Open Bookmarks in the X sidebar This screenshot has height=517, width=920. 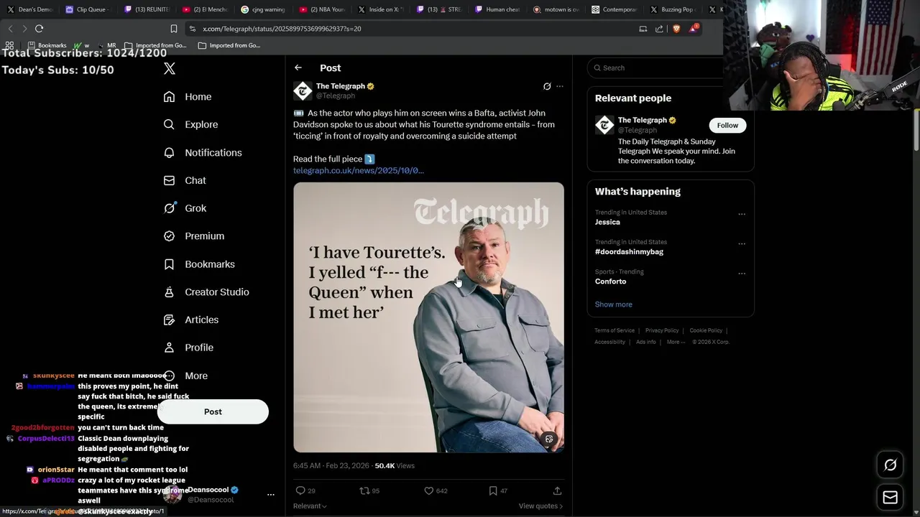199,264
